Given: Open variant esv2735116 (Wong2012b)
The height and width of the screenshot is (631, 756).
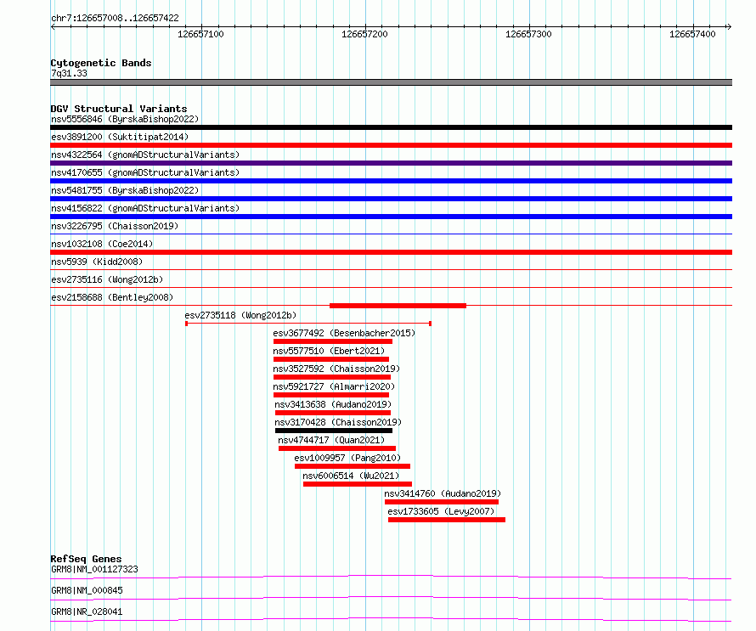Looking at the screenshot, I should 107,279.
